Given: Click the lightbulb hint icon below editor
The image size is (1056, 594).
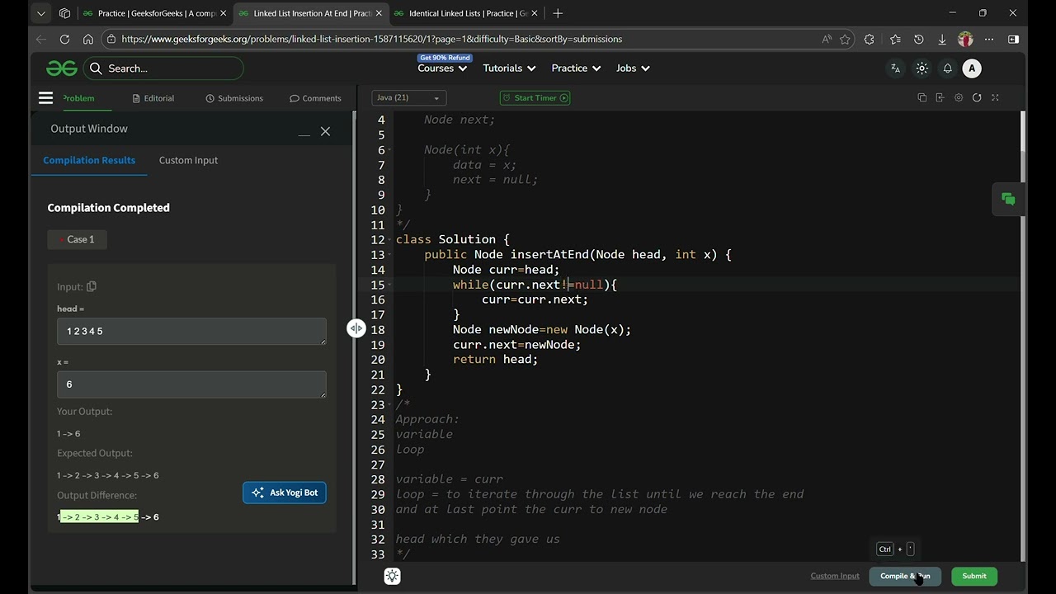Looking at the screenshot, I should (x=392, y=576).
